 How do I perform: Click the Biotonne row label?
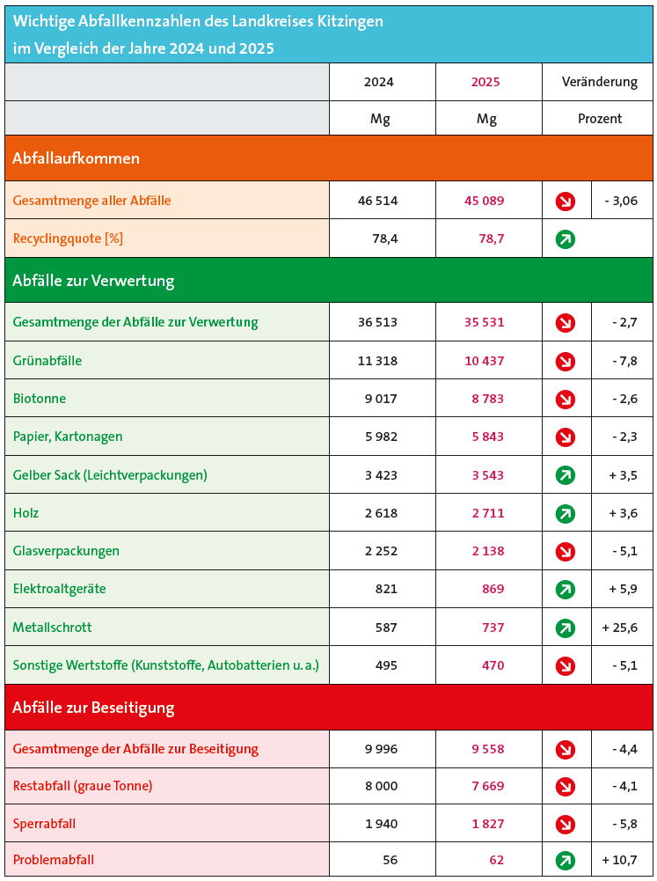coord(40,399)
